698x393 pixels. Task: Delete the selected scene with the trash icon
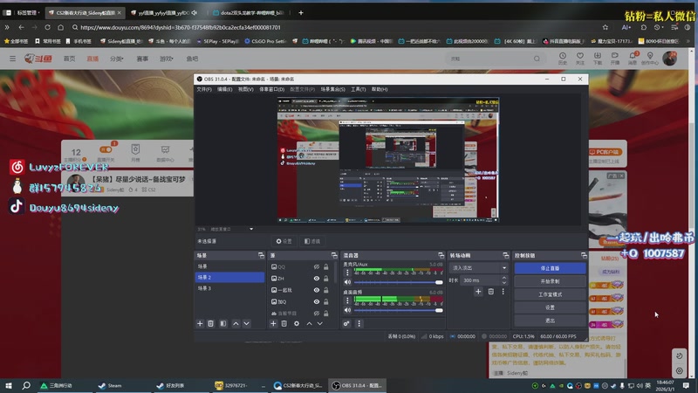(211, 323)
